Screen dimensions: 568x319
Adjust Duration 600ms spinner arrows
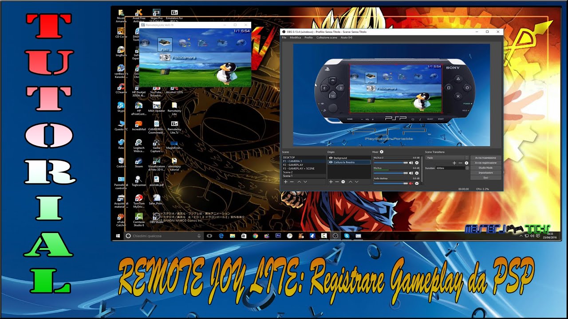(x=467, y=168)
